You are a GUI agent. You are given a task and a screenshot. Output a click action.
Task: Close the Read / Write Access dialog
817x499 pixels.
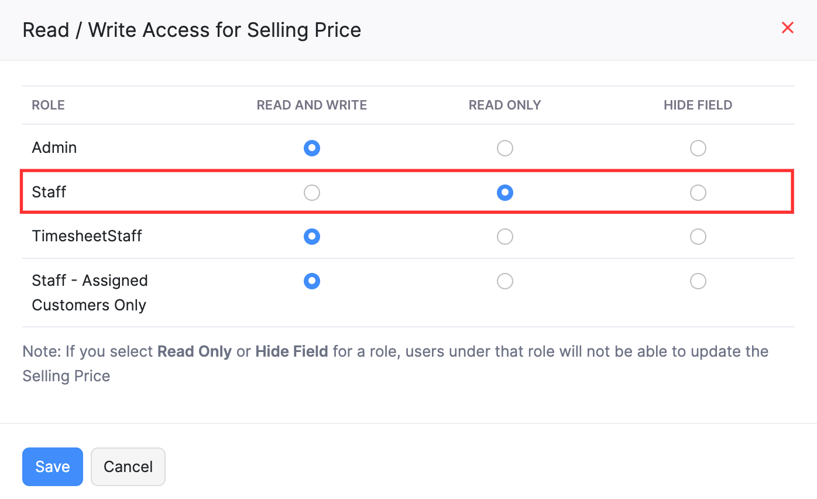(788, 28)
